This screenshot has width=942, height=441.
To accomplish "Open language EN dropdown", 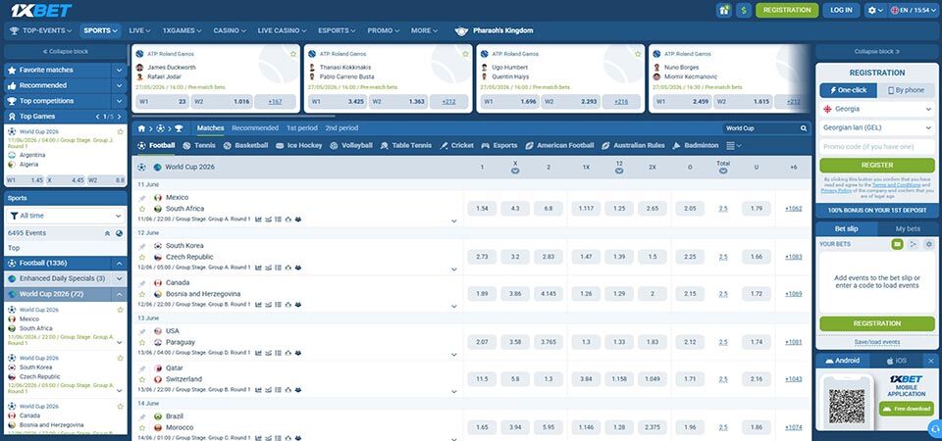I will pos(914,10).
